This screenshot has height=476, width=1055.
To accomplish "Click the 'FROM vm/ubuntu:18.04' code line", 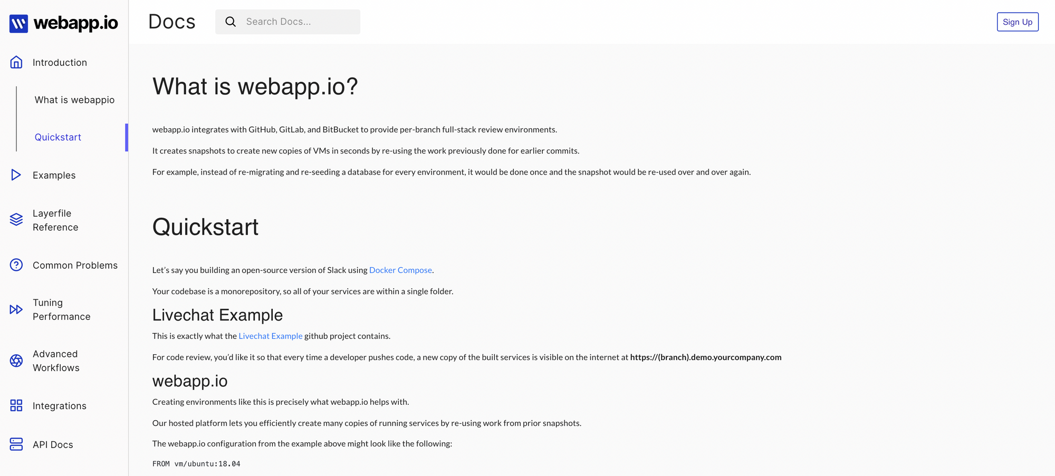I will (x=196, y=464).
